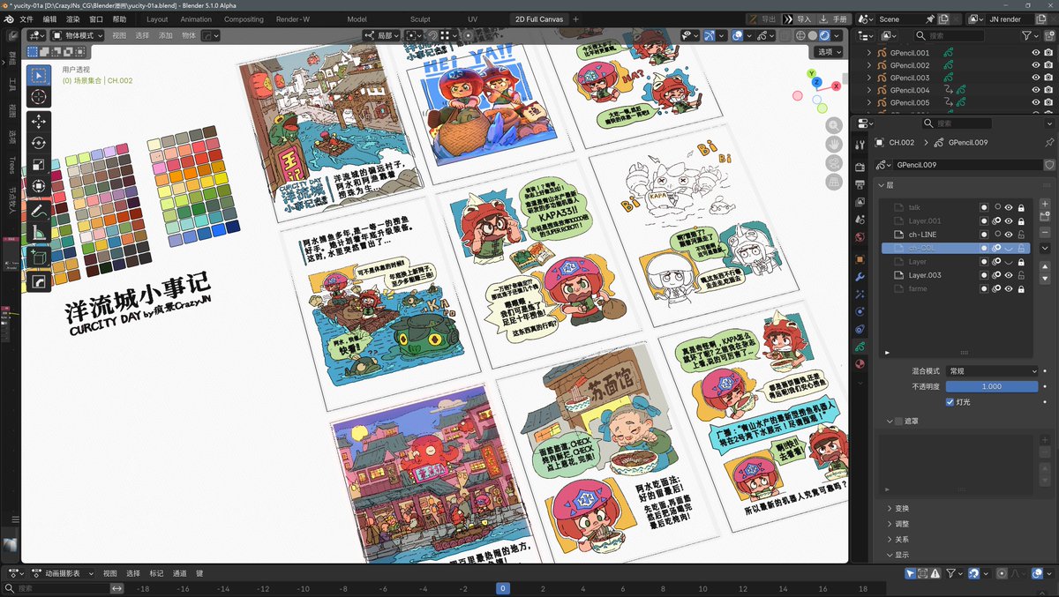Select the Transform tool
This screenshot has width=1059, height=597.
pos(40,186)
